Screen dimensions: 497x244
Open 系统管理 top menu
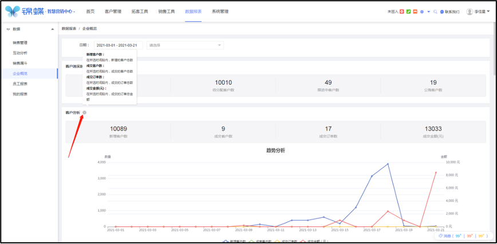(x=220, y=11)
